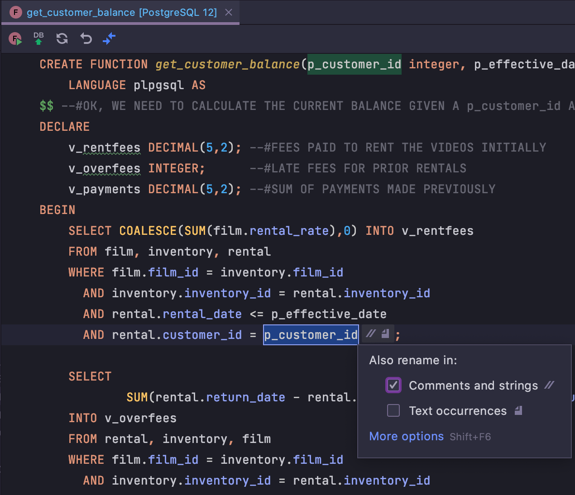Click the v_overfees variable declaration
This screenshot has height=495, width=575.
pyautogui.click(x=105, y=168)
